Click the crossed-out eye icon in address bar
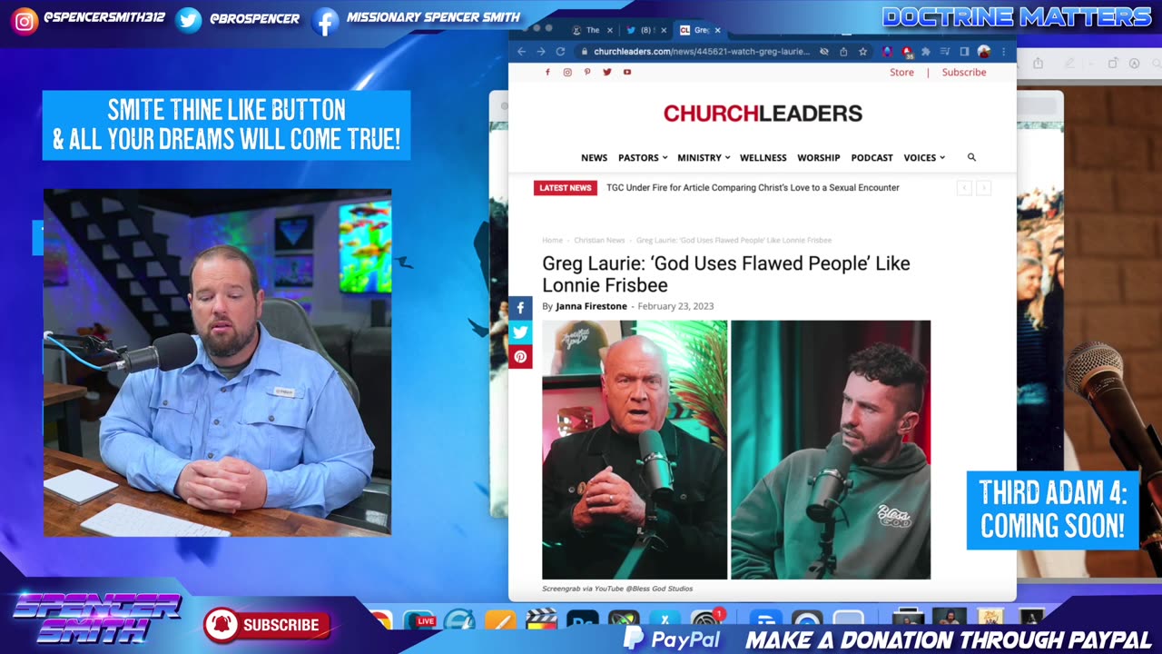The width and height of the screenshot is (1162, 654). click(824, 52)
